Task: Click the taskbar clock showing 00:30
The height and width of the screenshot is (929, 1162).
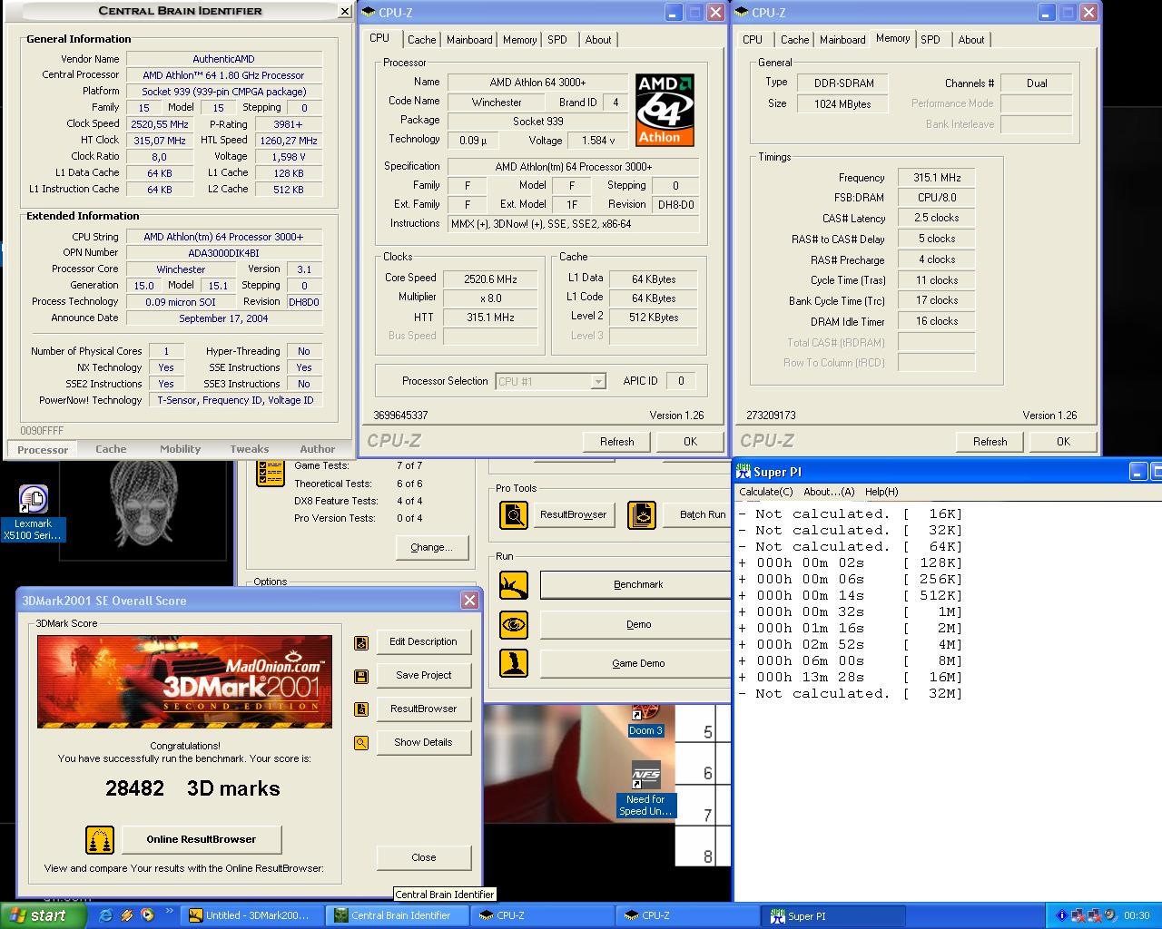Action: point(1137,915)
